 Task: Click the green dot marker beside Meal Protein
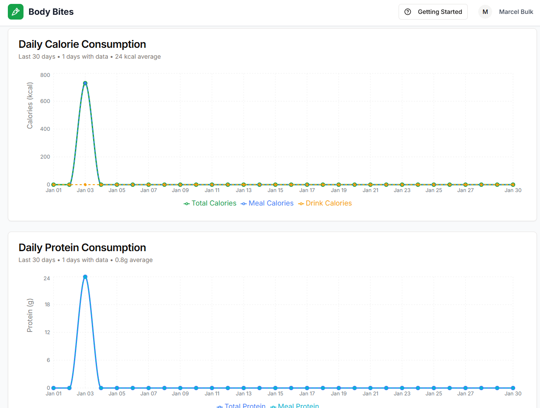click(273, 406)
